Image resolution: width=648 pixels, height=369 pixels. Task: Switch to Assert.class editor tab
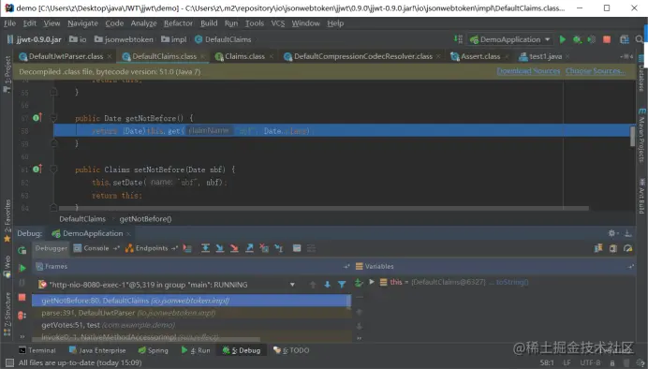(479, 56)
